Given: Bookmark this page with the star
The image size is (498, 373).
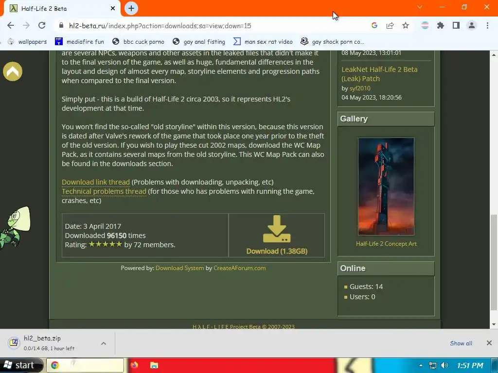Looking at the screenshot, I should 406,25.
